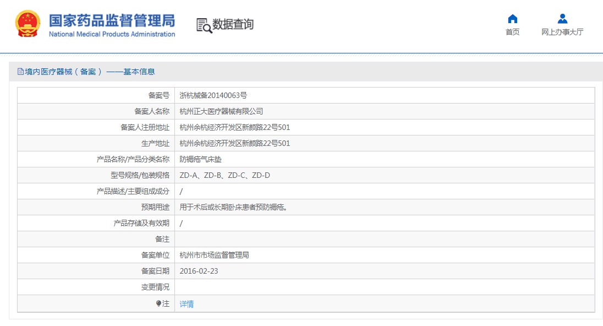603x326 pixels.
Task: Click address value in 备案人注册地址 row
Action: coord(234,127)
